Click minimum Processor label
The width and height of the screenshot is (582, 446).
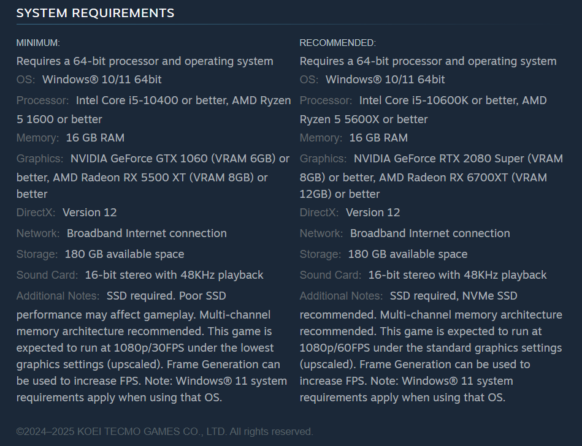click(43, 100)
